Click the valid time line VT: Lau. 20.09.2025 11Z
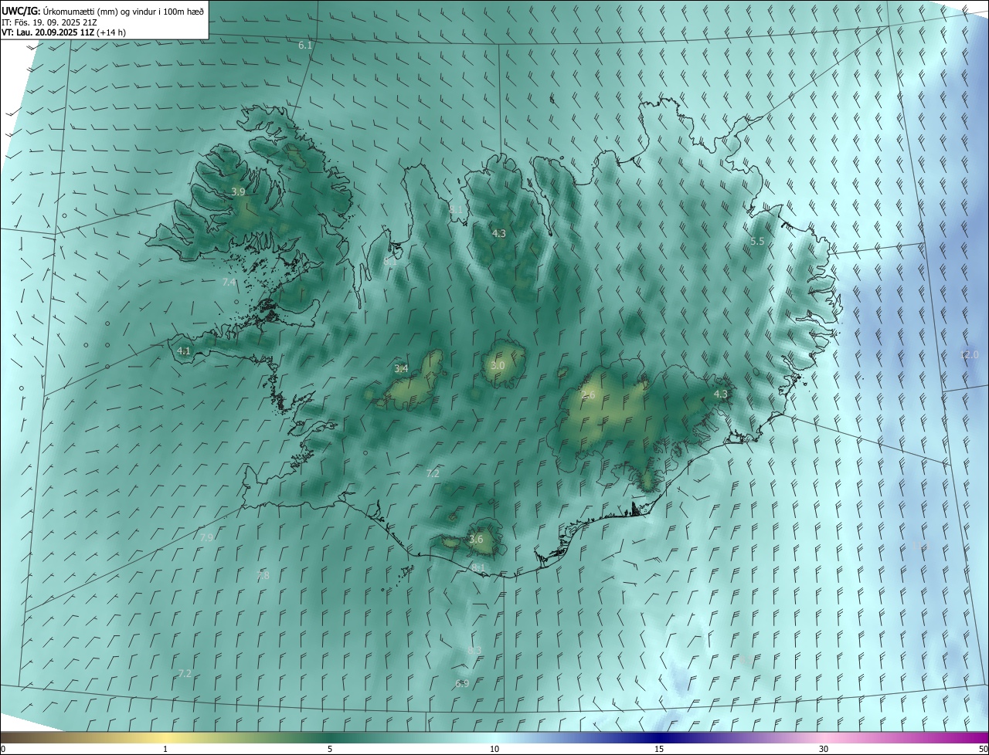Viewport: 989px width, 755px height. point(63,32)
